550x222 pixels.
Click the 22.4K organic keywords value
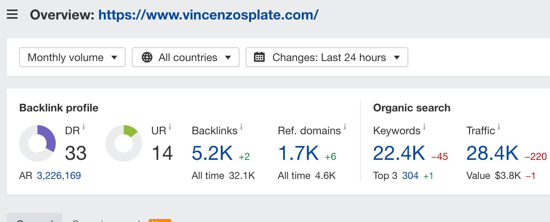click(399, 153)
